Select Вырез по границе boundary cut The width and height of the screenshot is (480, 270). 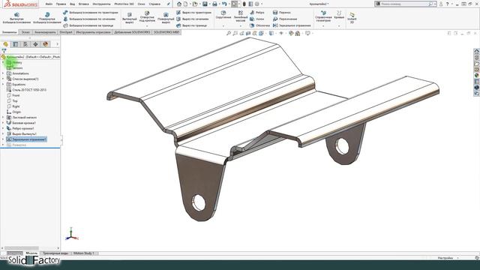coord(192,25)
